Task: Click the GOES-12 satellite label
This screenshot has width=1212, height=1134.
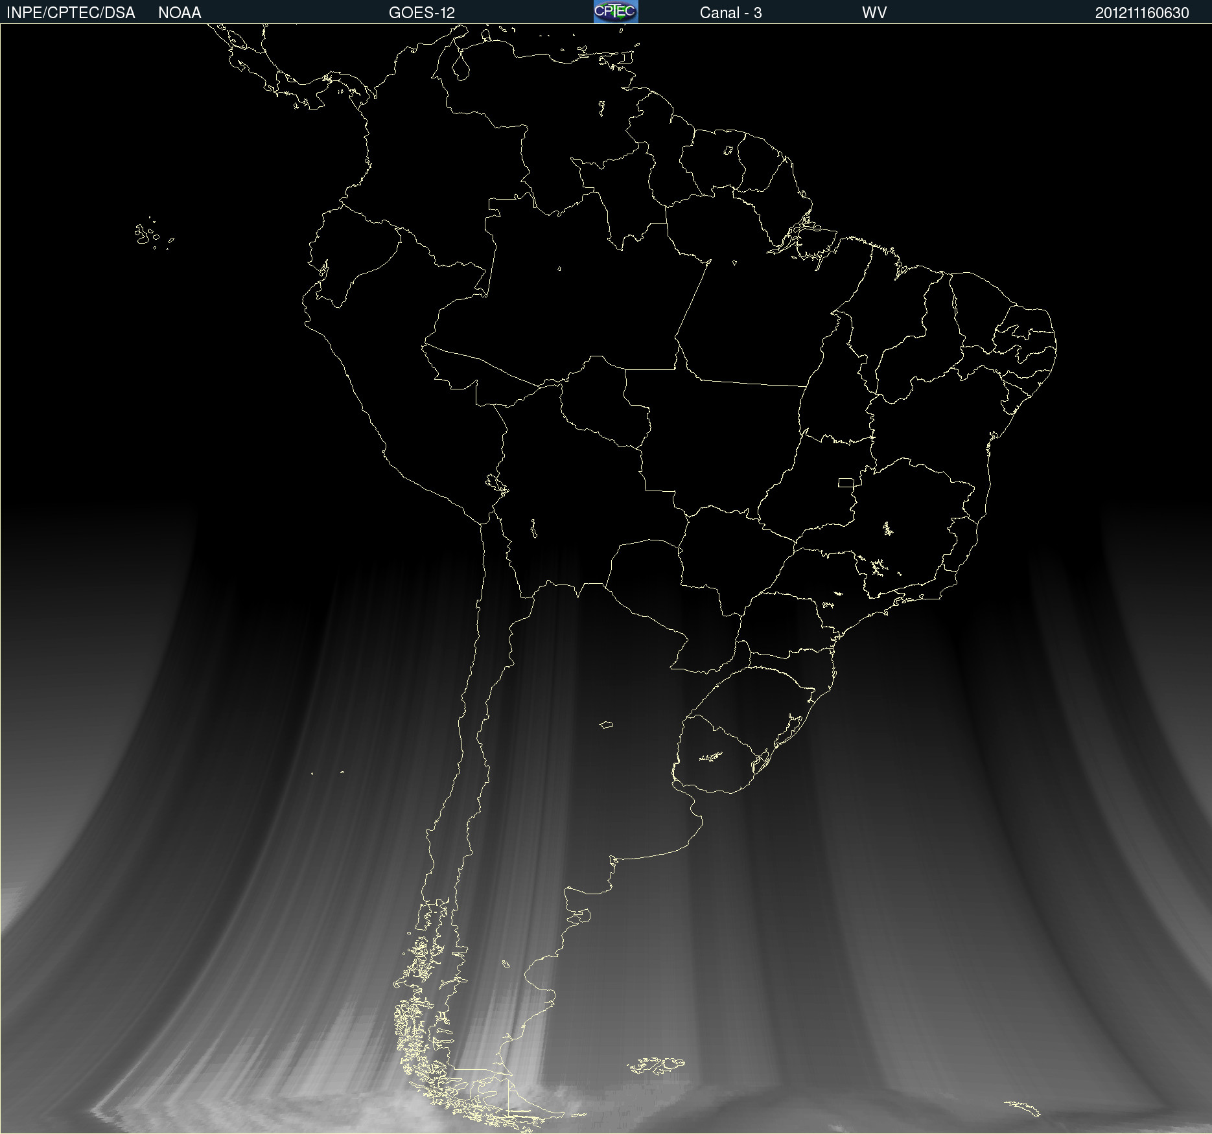Action: coord(422,13)
